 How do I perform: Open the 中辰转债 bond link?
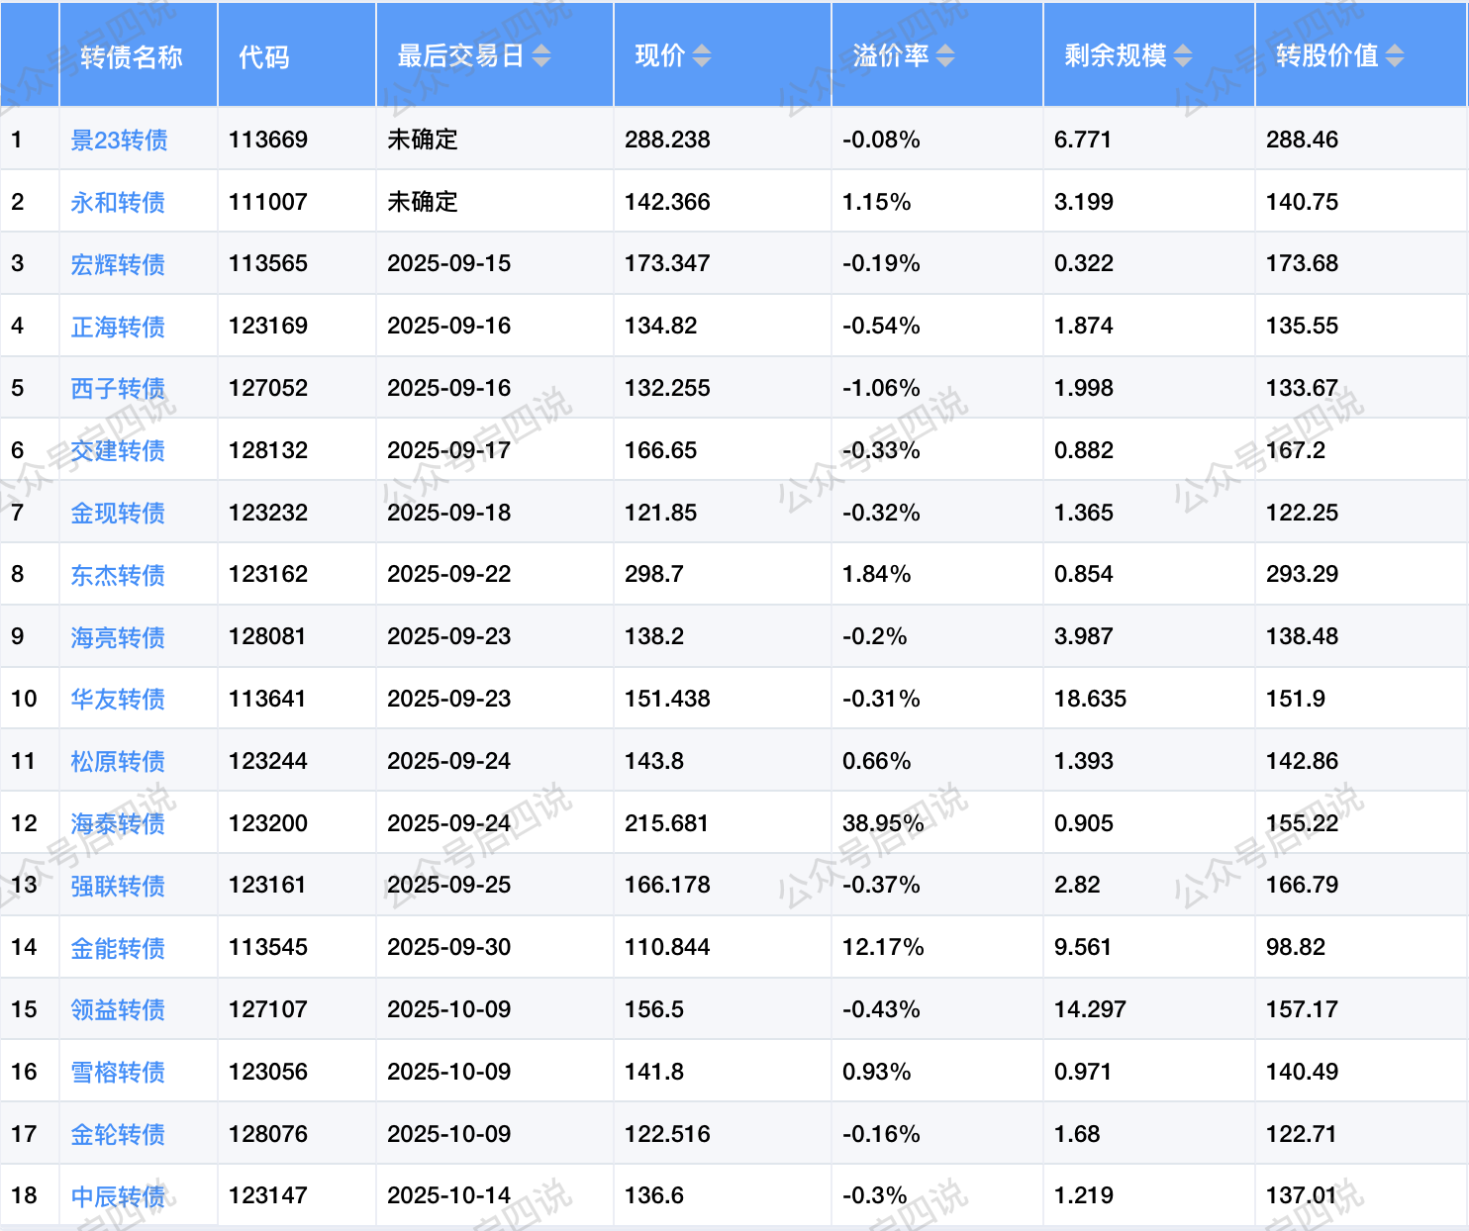coord(118,1196)
